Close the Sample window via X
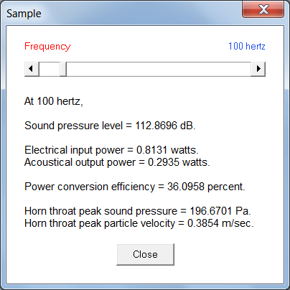Viewport: 290px width, 290px height. [x=263, y=9]
